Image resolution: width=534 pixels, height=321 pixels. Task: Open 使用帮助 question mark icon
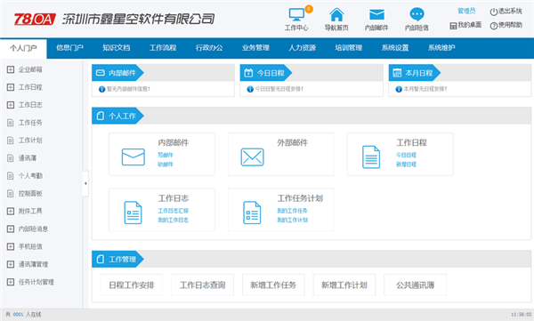[494, 26]
